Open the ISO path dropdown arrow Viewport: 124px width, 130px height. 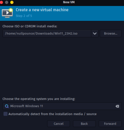pyautogui.click(x=95, y=33)
